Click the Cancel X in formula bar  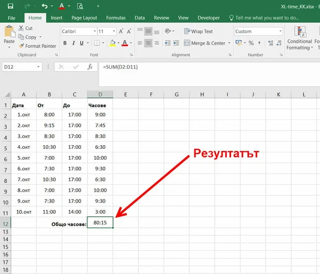[x=61, y=67]
